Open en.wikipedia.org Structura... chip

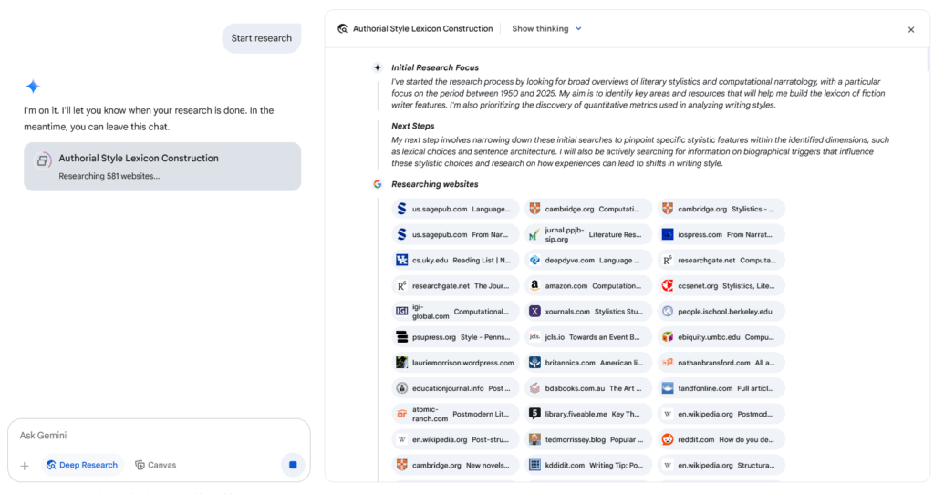coord(721,465)
